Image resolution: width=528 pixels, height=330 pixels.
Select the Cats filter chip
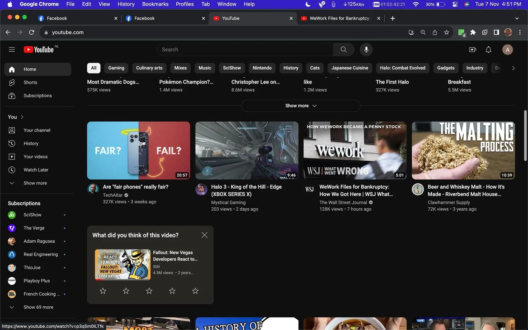point(315,68)
